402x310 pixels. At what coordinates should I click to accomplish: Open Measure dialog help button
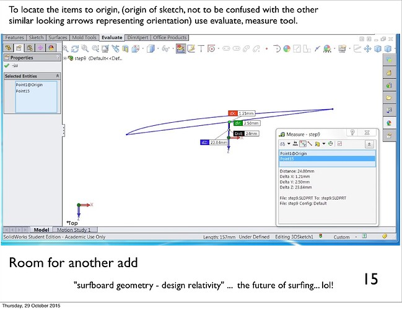[352, 133]
